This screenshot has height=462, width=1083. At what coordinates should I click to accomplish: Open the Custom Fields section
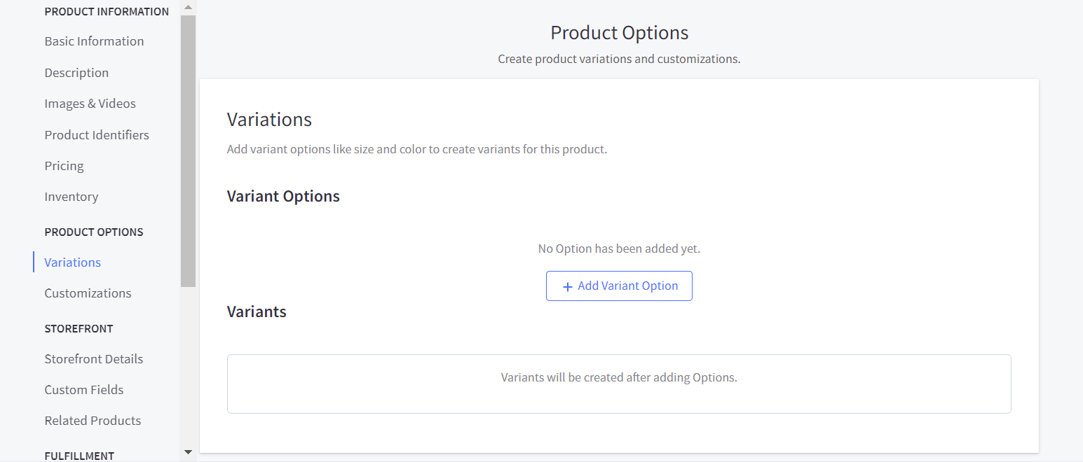(83, 390)
